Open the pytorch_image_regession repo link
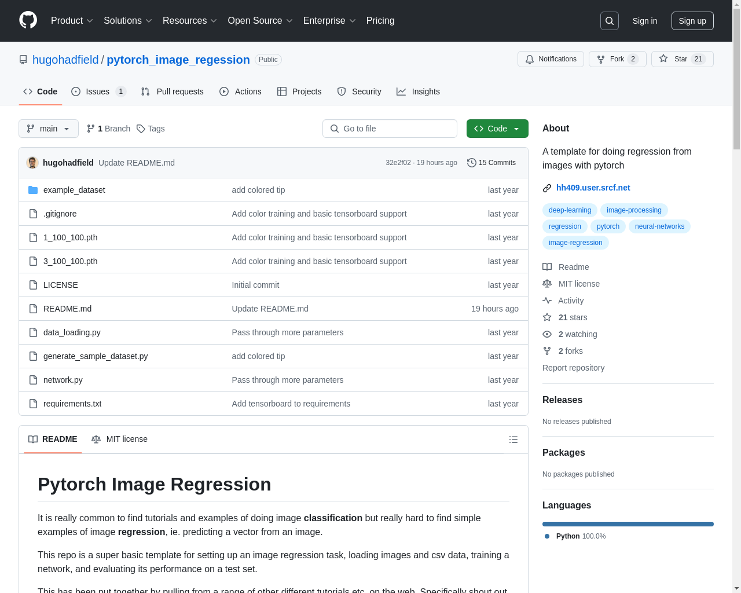 [178, 60]
